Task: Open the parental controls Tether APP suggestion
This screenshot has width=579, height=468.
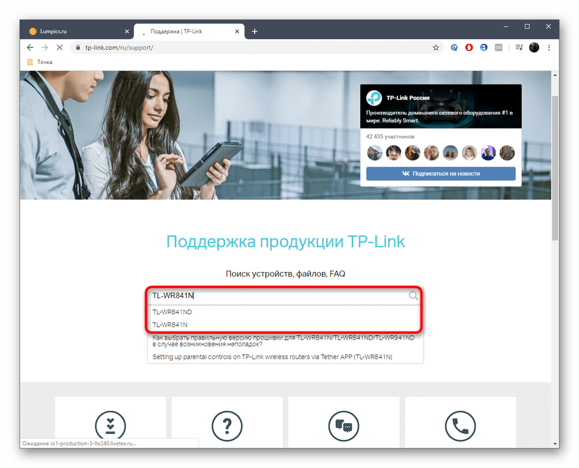Action: tap(272, 357)
